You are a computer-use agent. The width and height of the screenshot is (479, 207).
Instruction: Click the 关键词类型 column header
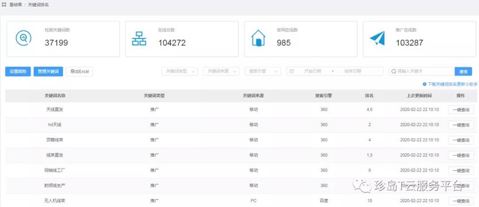(x=154, y=95)
